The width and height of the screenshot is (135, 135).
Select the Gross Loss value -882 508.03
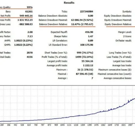26,24
